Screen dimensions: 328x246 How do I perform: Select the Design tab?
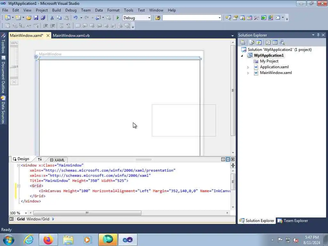[x=21, y=159]
